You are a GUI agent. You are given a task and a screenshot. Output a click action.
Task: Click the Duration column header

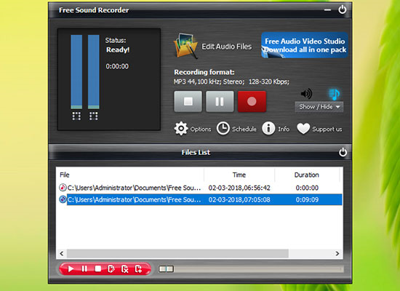tap(307, 175)
